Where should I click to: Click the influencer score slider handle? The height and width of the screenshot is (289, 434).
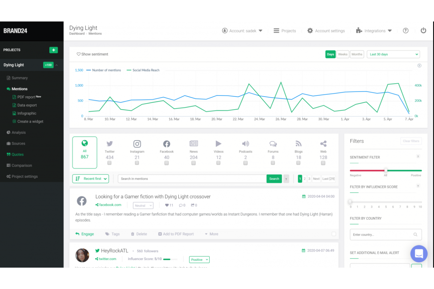(350, 202)
